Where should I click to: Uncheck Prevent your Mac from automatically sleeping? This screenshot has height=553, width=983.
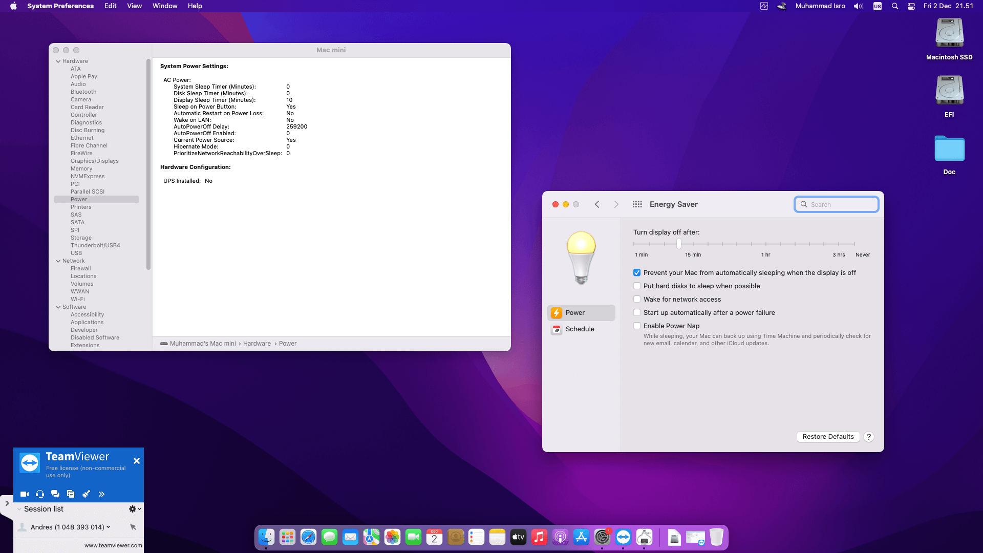click(637, 273)
